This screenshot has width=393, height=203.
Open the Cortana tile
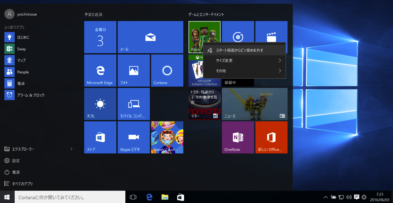pos(167,71)
